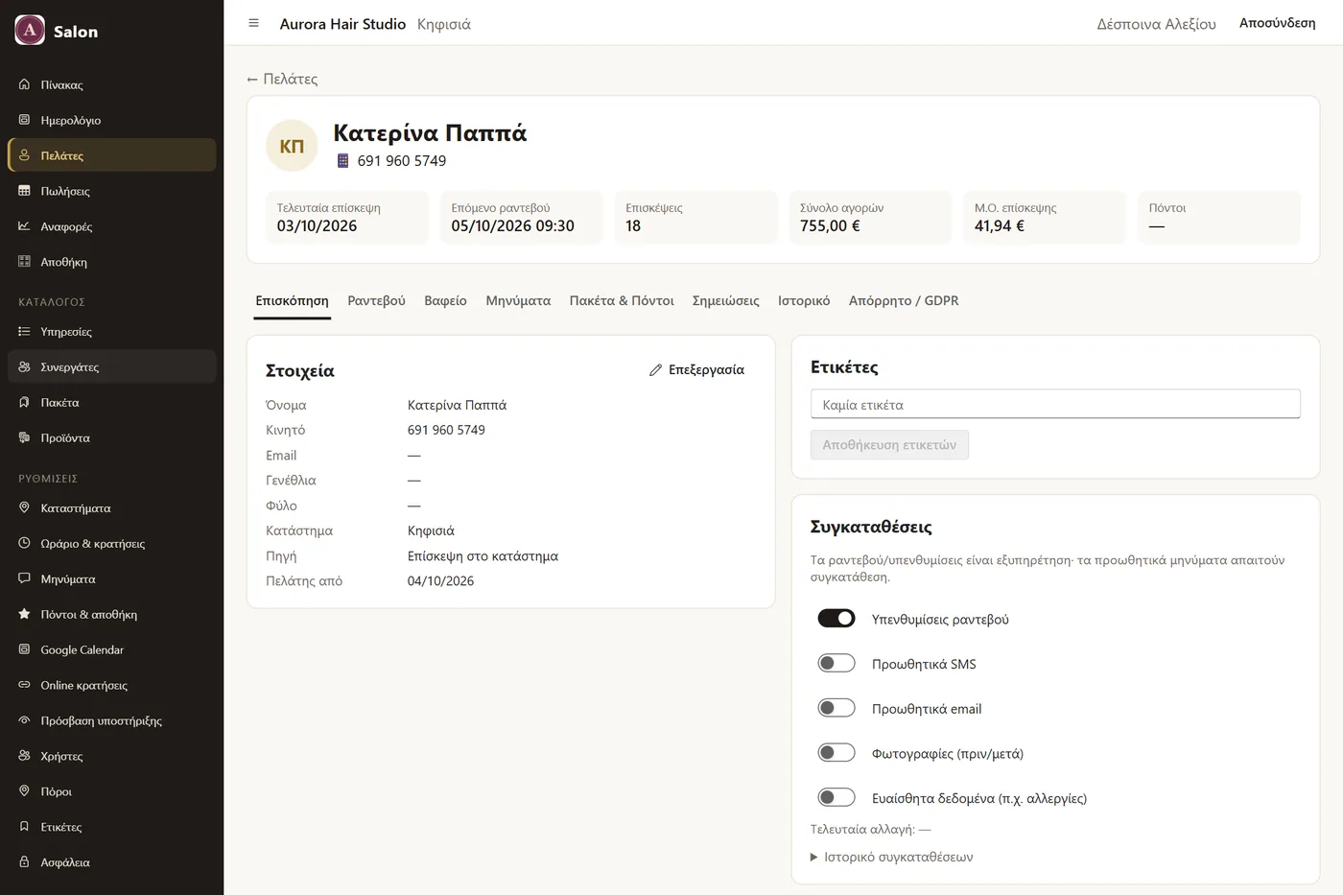The height and width of the screenshot is (895, 1343).
Task: Expand Ιστορικό συγκαταθέσεων section
Action: [x=892, y=857]
